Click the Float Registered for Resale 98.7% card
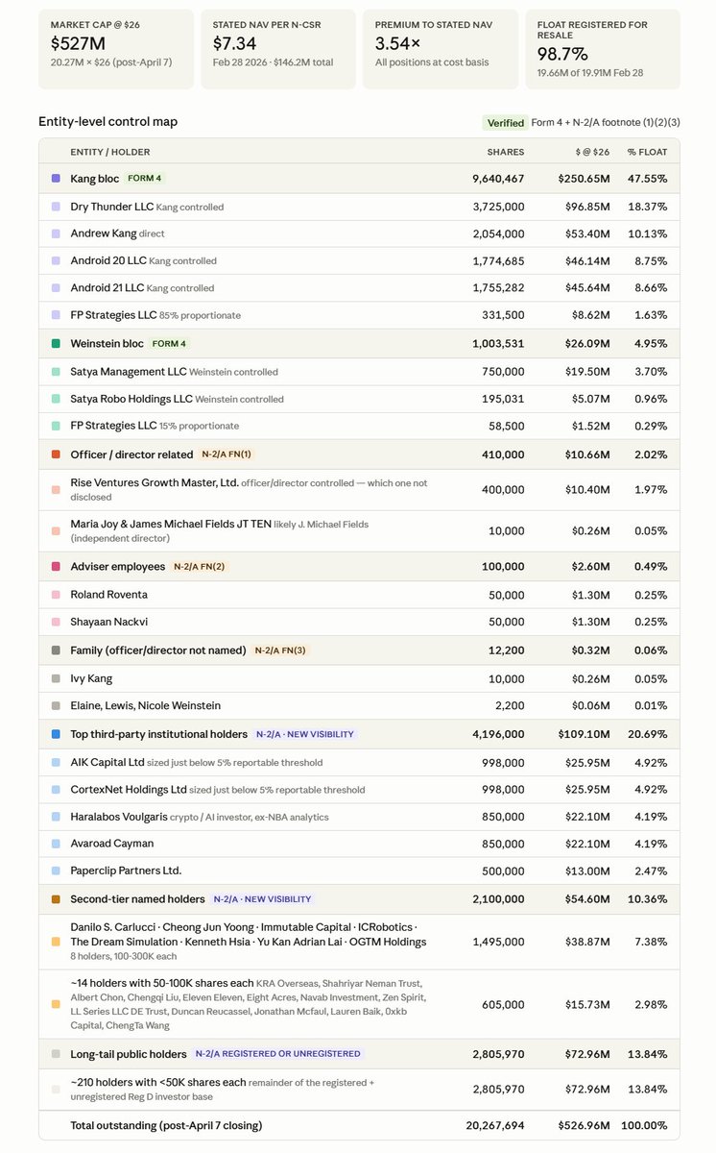 click(603, 49)
